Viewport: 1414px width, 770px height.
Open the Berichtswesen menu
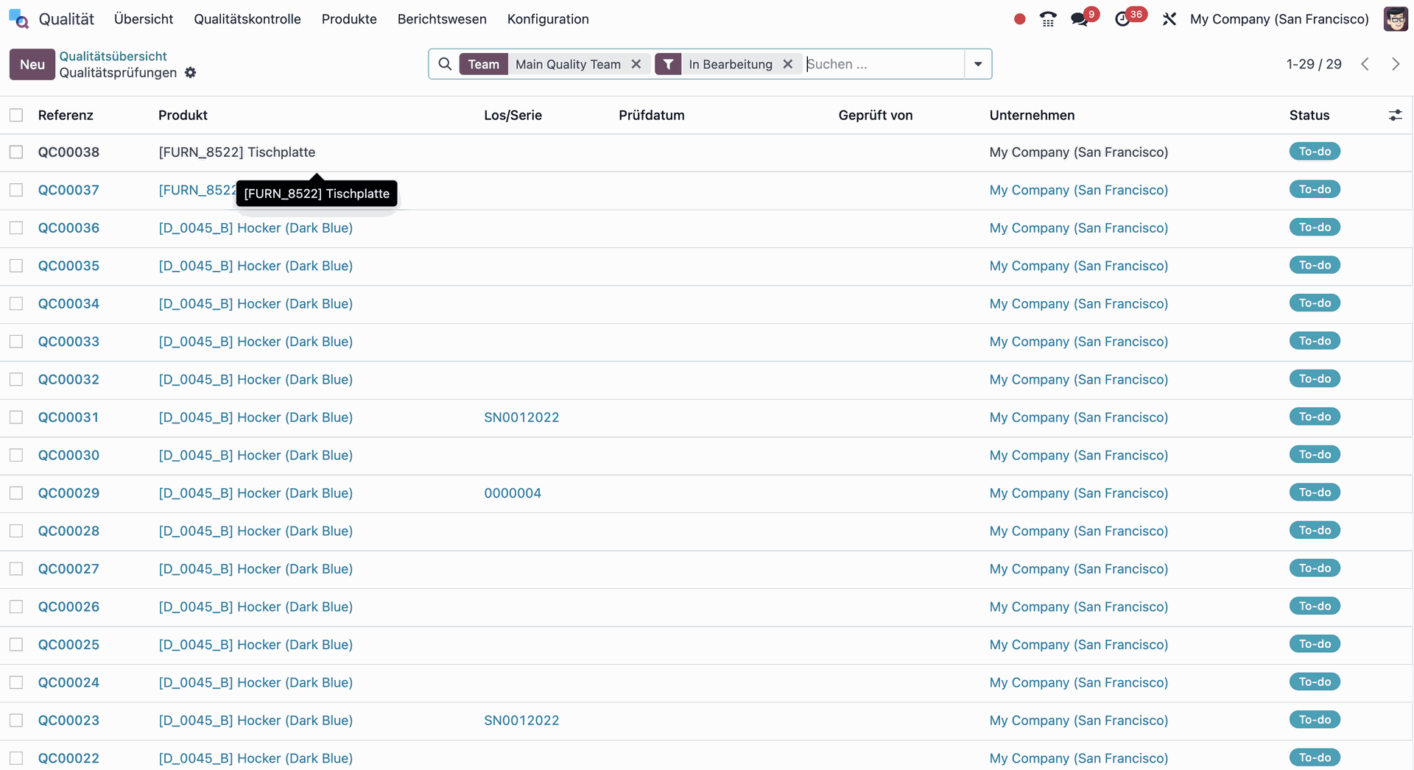[441, 19]
